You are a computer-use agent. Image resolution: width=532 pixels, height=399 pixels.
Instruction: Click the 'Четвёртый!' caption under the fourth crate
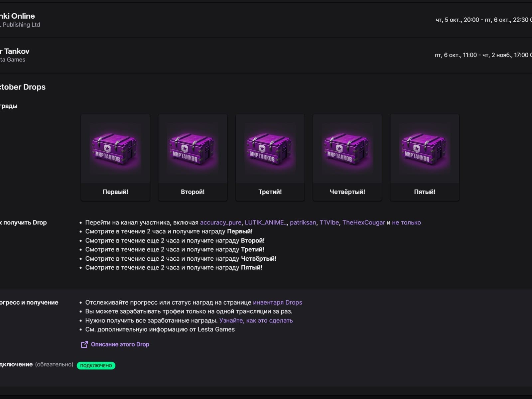point(347,192)
